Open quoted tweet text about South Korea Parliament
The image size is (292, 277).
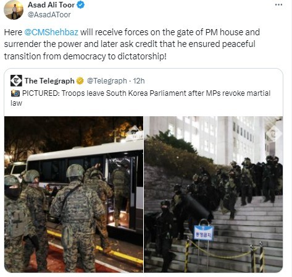click(140, 98)
